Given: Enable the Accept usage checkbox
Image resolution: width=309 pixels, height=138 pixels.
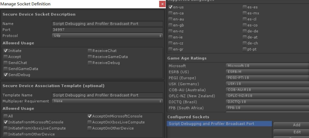Looking at the screenshot, I should tap(6, 57).
